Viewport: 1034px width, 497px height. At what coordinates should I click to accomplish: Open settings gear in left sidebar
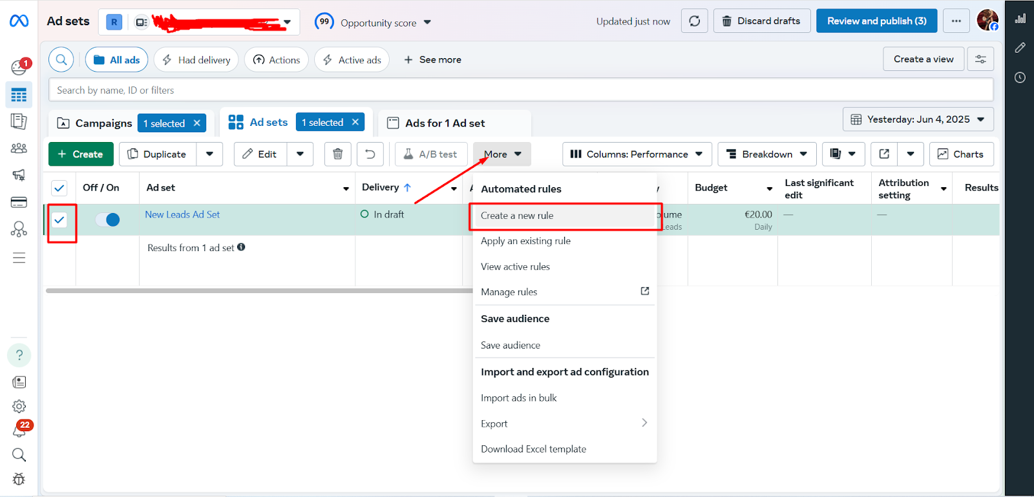(19, 407)
